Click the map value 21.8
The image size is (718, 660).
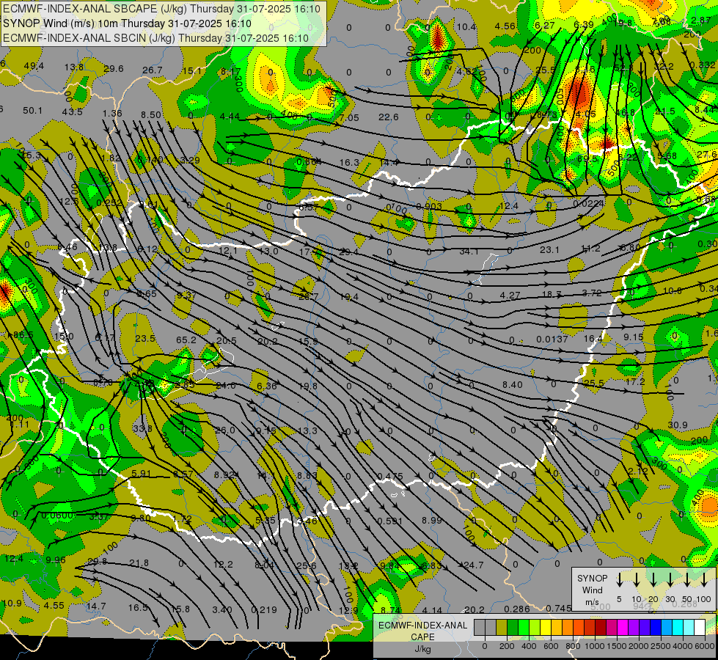coord(139,563)
